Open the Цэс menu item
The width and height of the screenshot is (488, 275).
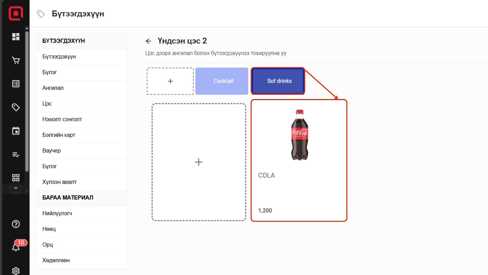pos(47,104)
